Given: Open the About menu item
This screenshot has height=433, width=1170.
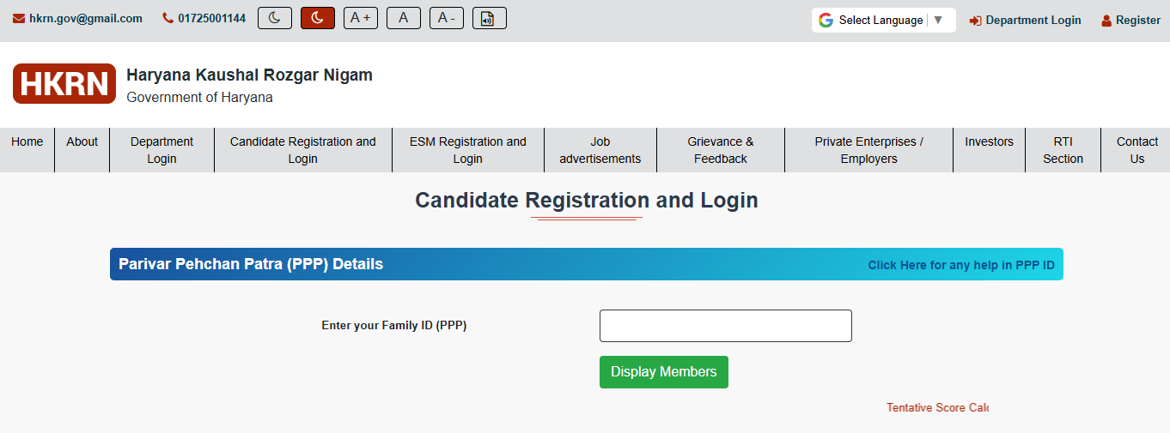Looking at the screenshot, I should pos(82,142).
